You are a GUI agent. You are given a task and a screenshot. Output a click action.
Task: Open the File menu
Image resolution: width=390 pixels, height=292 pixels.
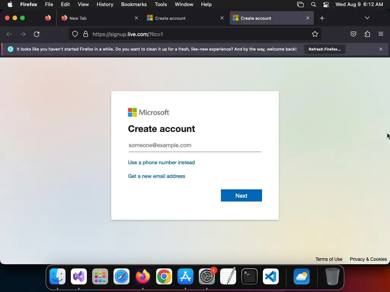[x=49, y=4]
